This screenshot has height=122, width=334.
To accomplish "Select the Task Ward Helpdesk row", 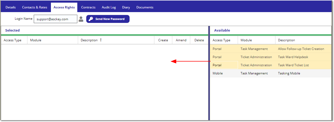I will [x=271, y=57].
